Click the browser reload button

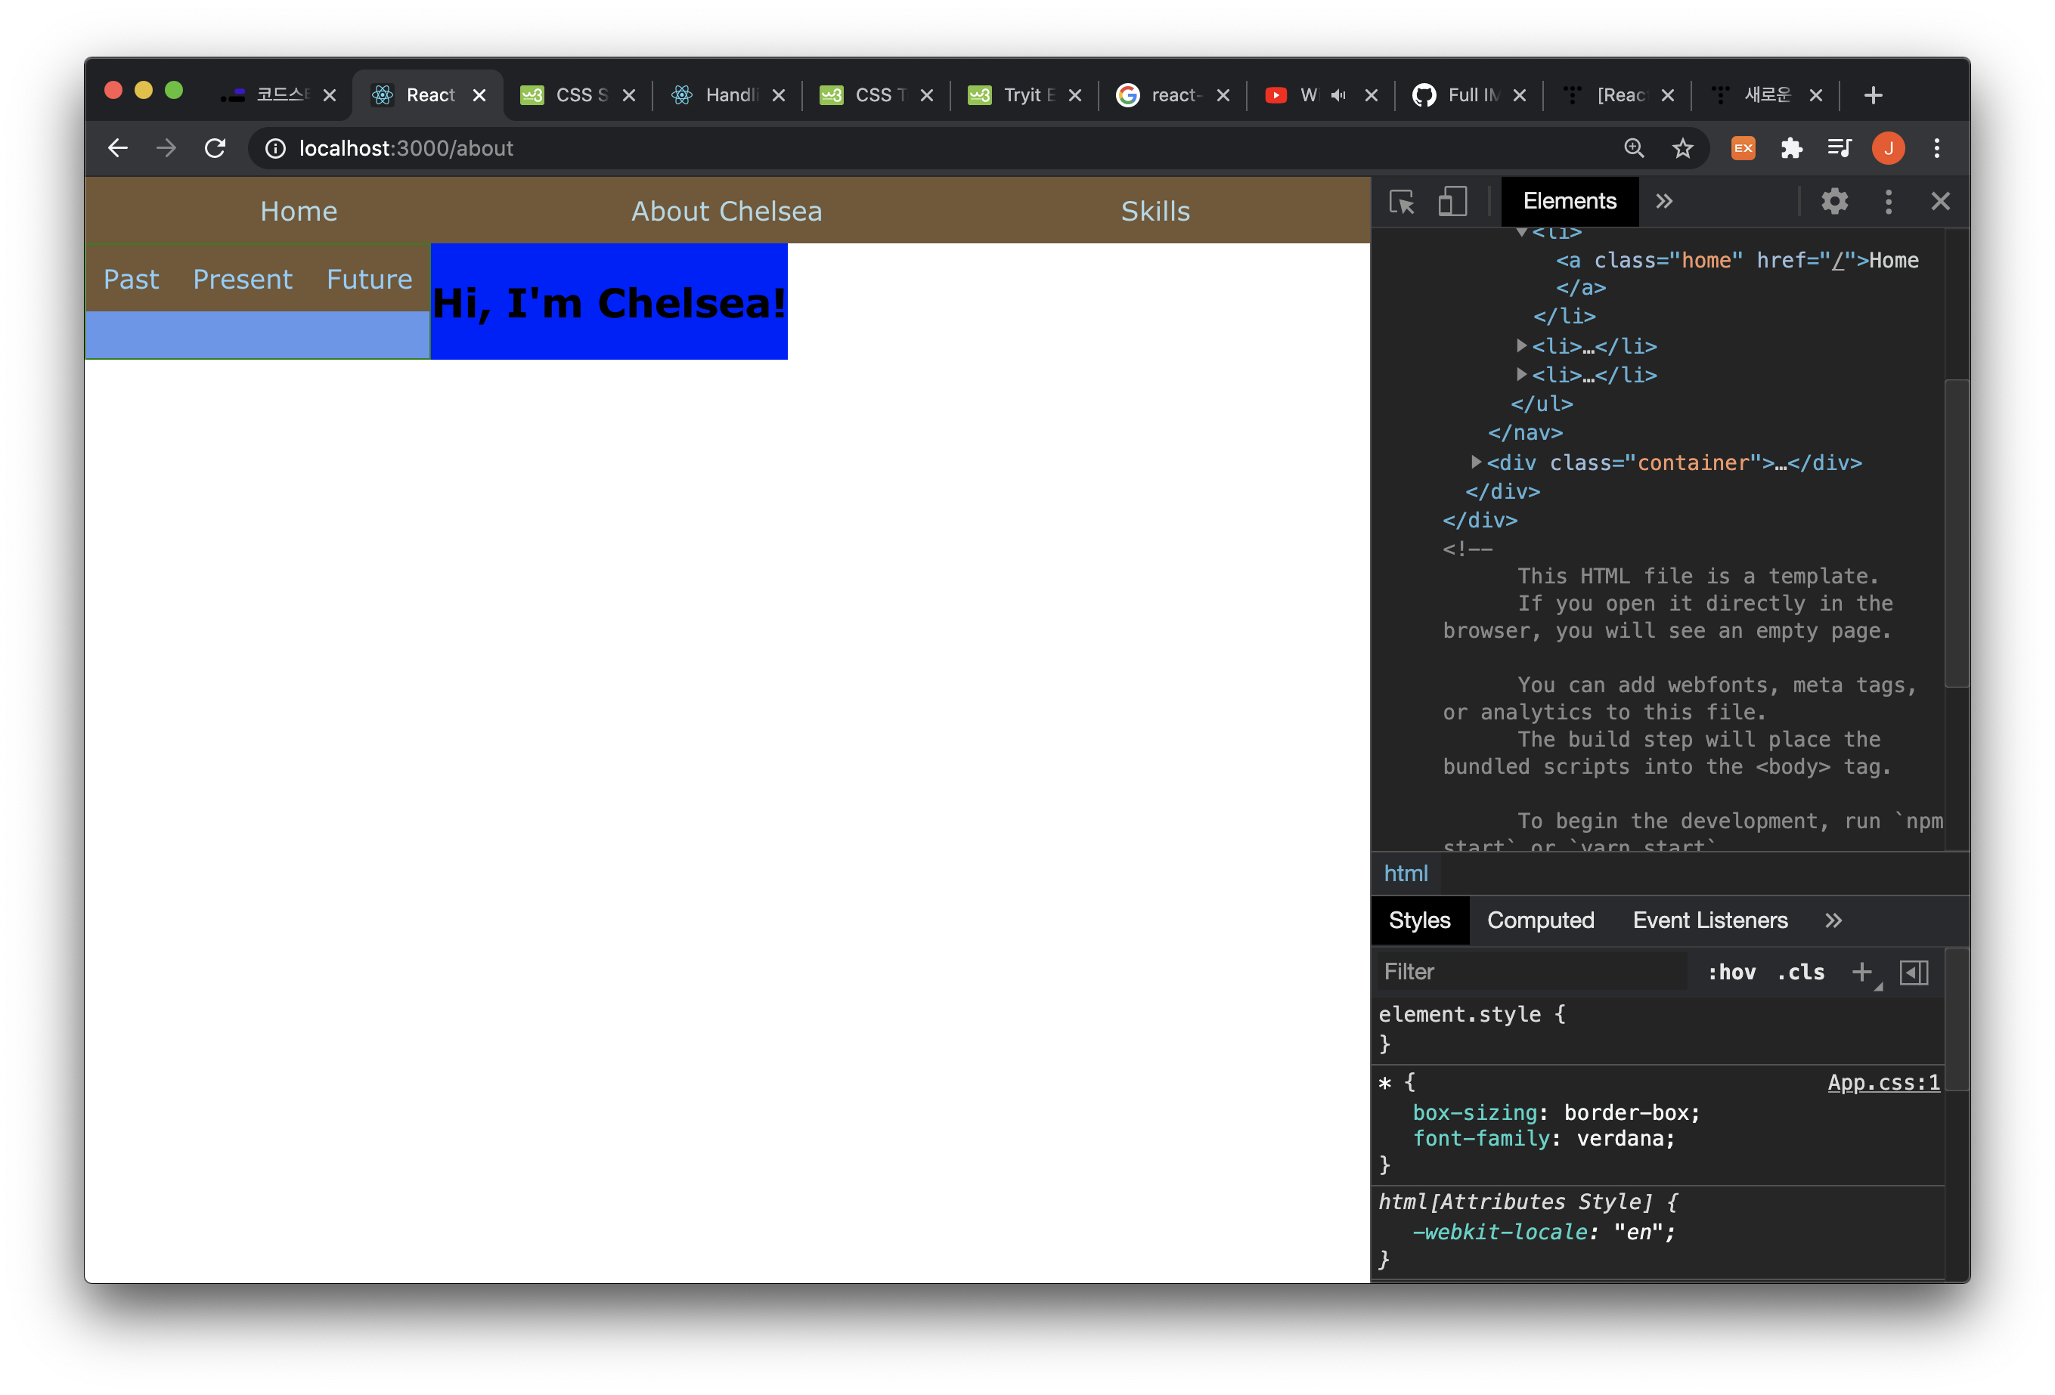pyautogui.click(x=215, y=149)
